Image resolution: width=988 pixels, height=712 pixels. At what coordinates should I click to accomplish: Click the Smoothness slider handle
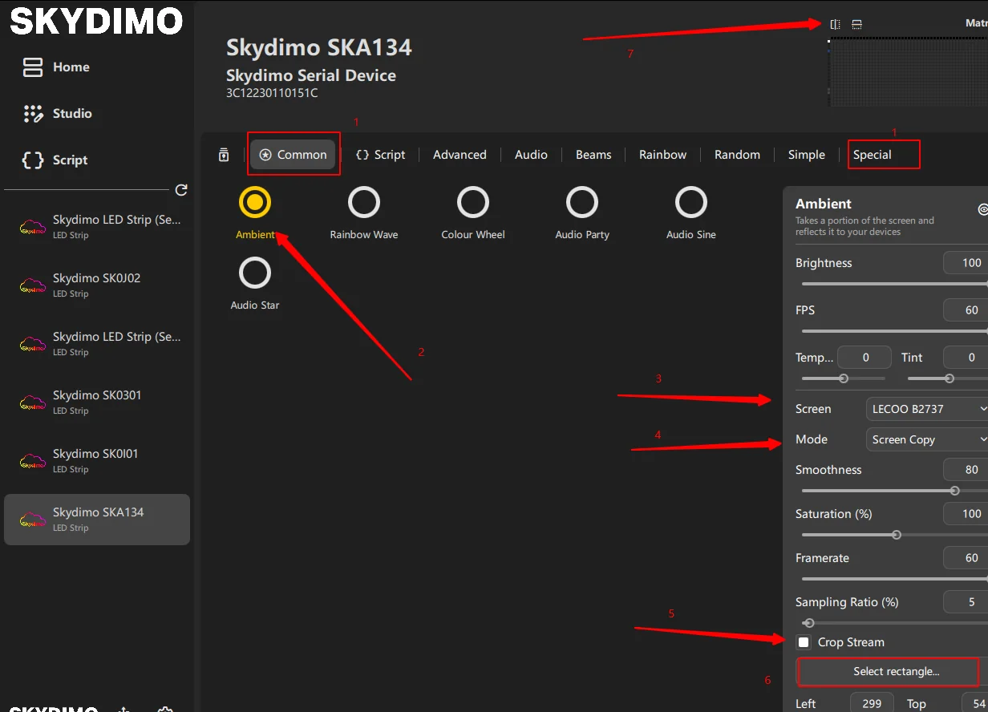(954, 491)
